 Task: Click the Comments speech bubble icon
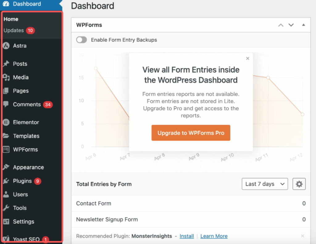(6, 104)
